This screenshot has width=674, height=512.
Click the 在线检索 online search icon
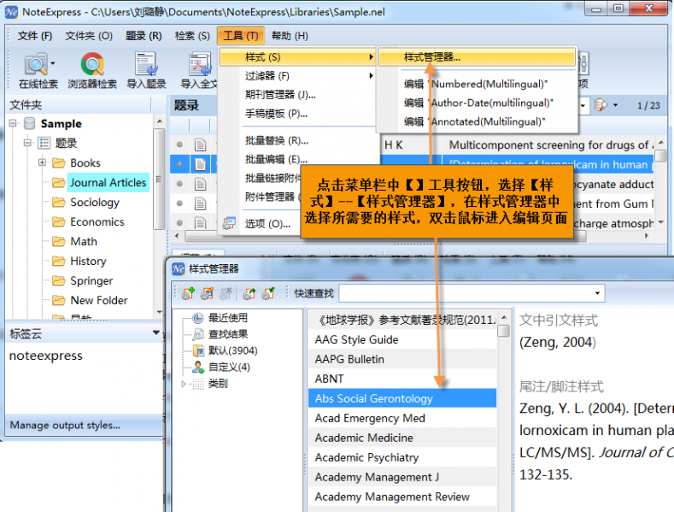coord(36,64)
